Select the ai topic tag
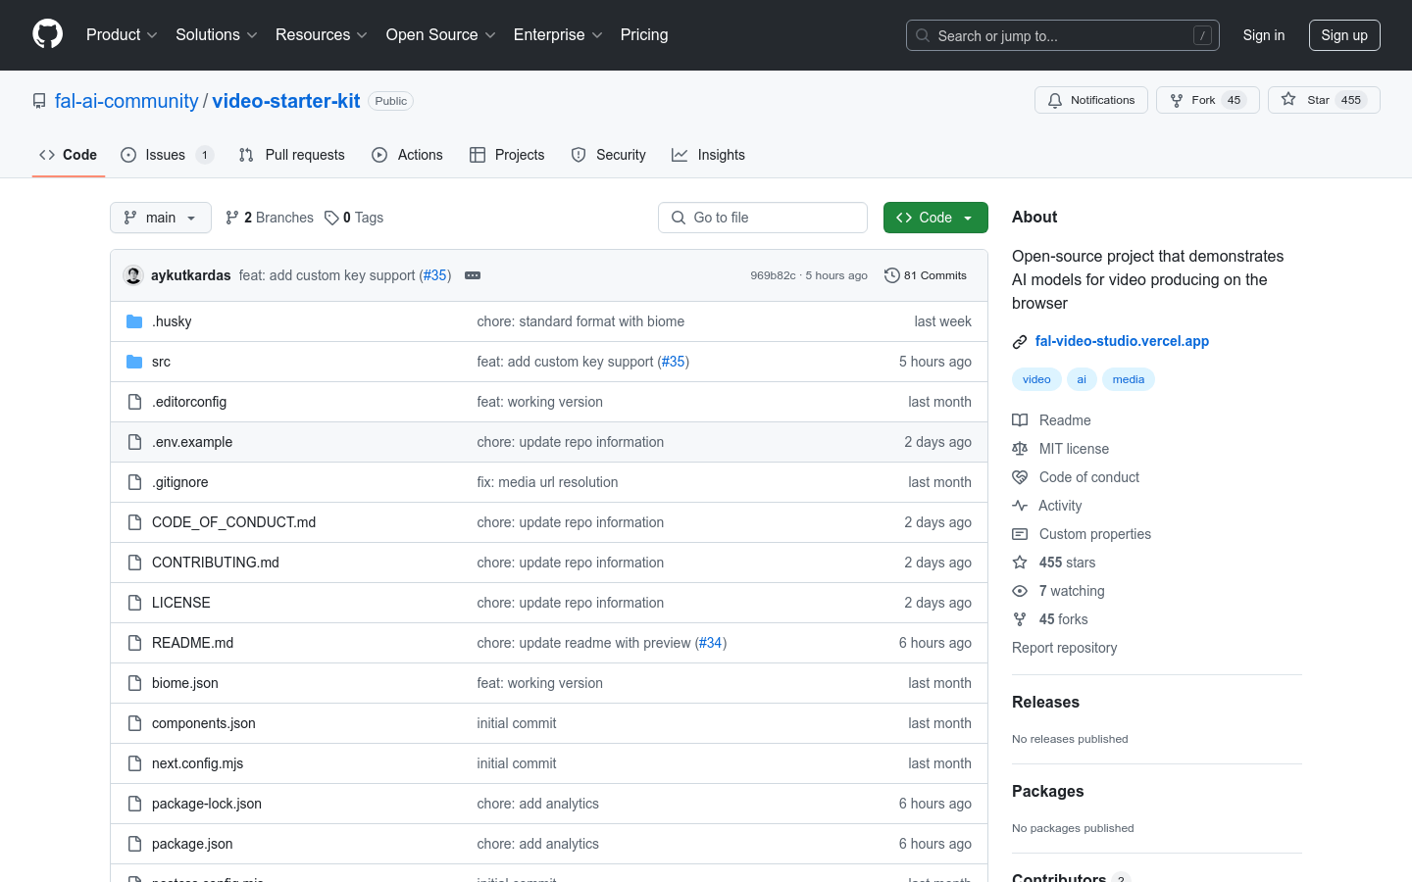This screenshot has height=882, width=1412. (x=1082, y=379)
